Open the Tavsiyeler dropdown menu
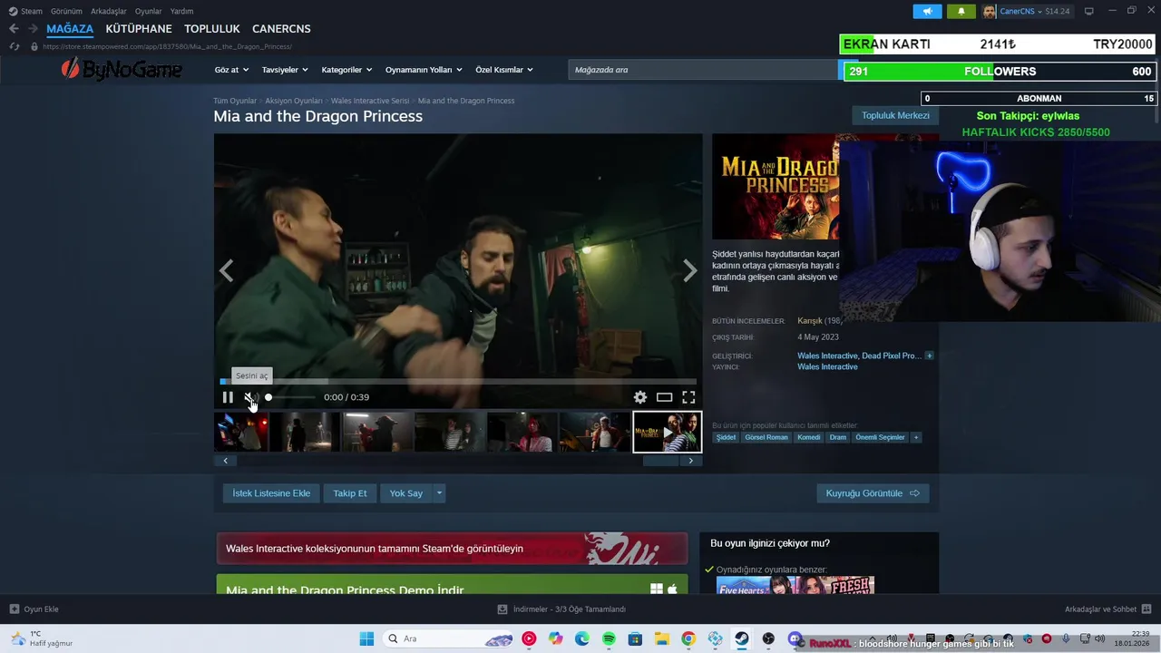This screenshot has width=1161, height=653. tap(285, 70)
